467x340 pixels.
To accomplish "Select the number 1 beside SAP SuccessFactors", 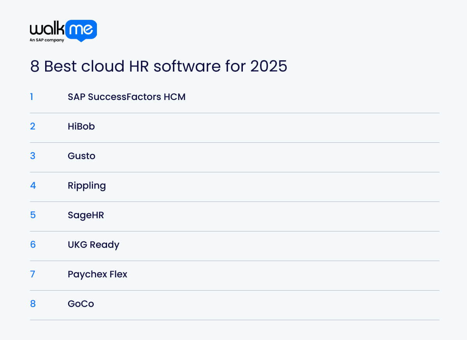I will (x=32, y=97).
